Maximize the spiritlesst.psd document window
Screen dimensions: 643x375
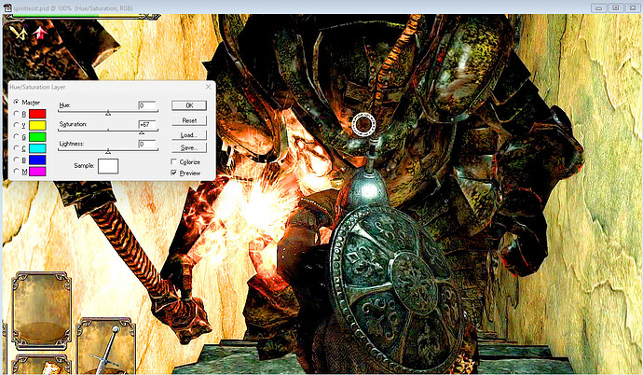616,7
